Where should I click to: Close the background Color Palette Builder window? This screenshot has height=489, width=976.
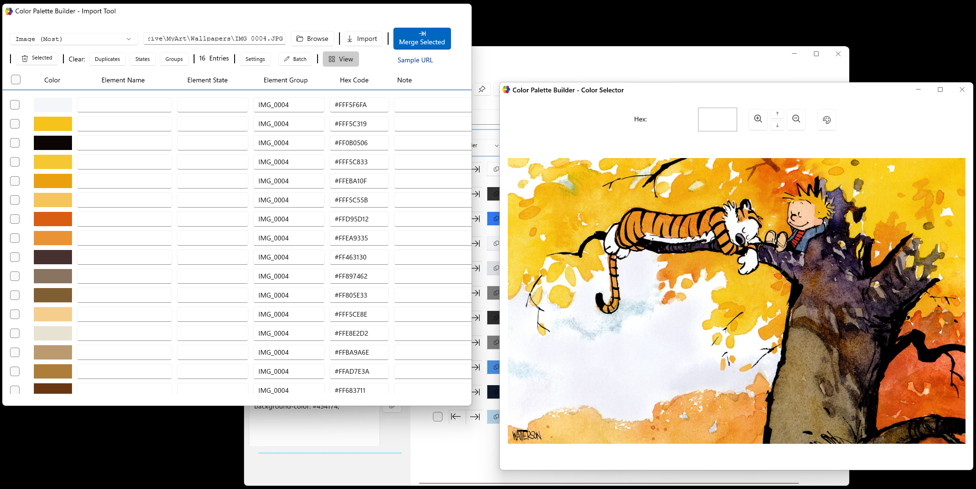tap(838, 54)
